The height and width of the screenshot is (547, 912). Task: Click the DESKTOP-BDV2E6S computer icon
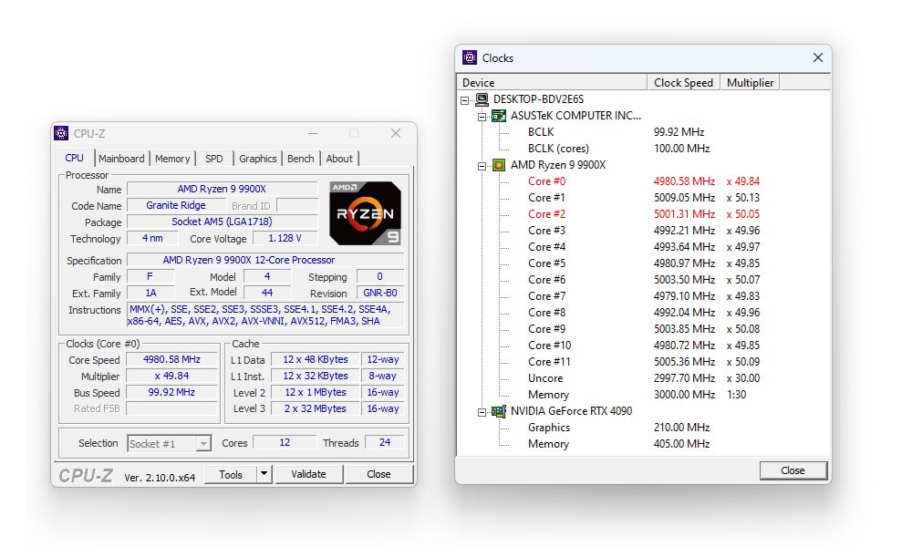(x=482, y=99)
